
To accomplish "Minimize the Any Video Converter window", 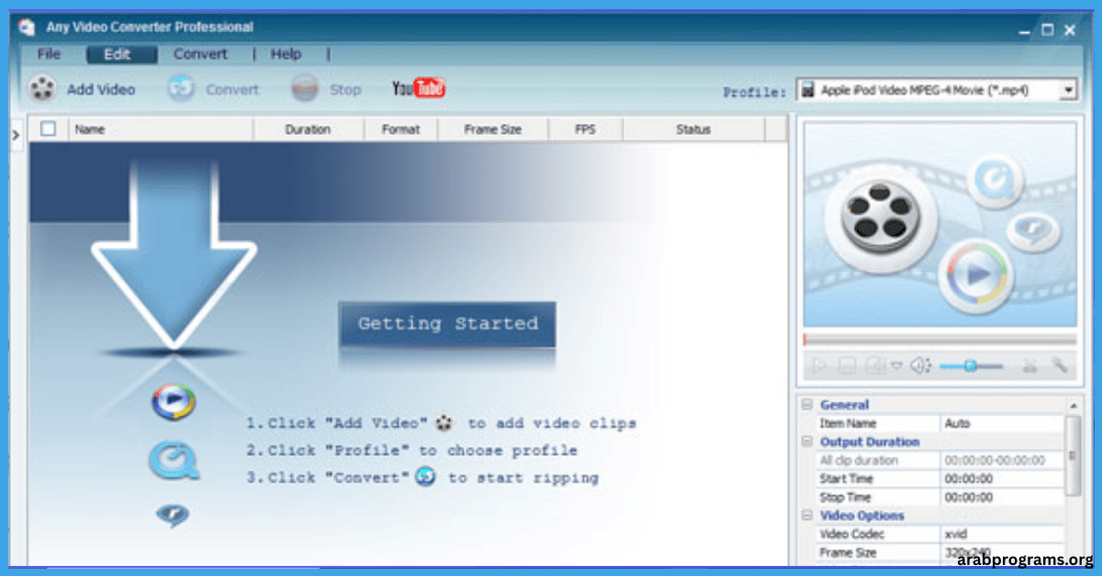I will click(1025, 31).
